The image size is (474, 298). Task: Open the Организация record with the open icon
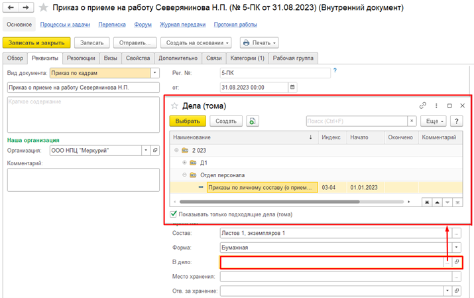(x=155, y=151)
